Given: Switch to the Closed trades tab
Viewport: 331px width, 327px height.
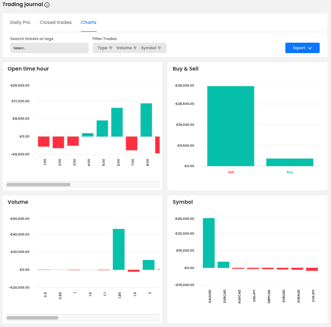Looking at the screenshot, I should (56, 22).
